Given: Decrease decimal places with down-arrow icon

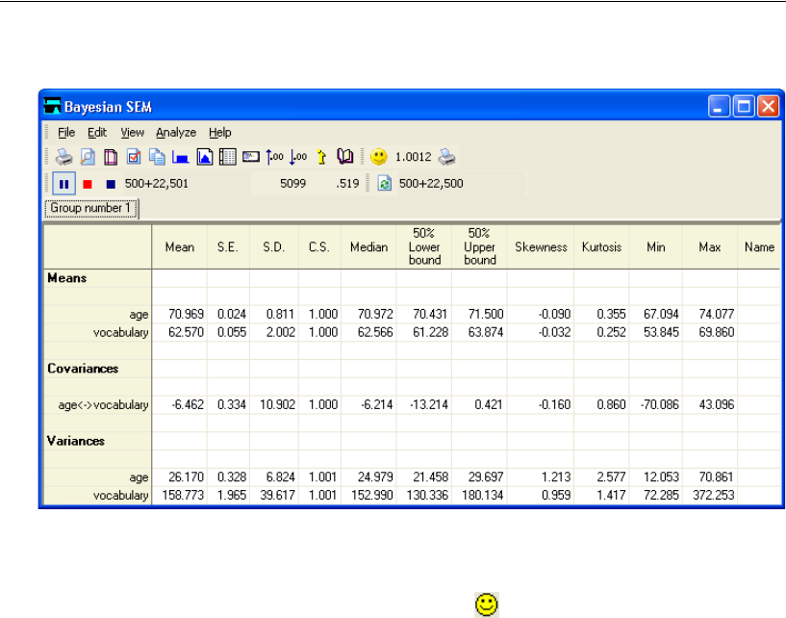Looking at the screenshot, I should point(297,157).
